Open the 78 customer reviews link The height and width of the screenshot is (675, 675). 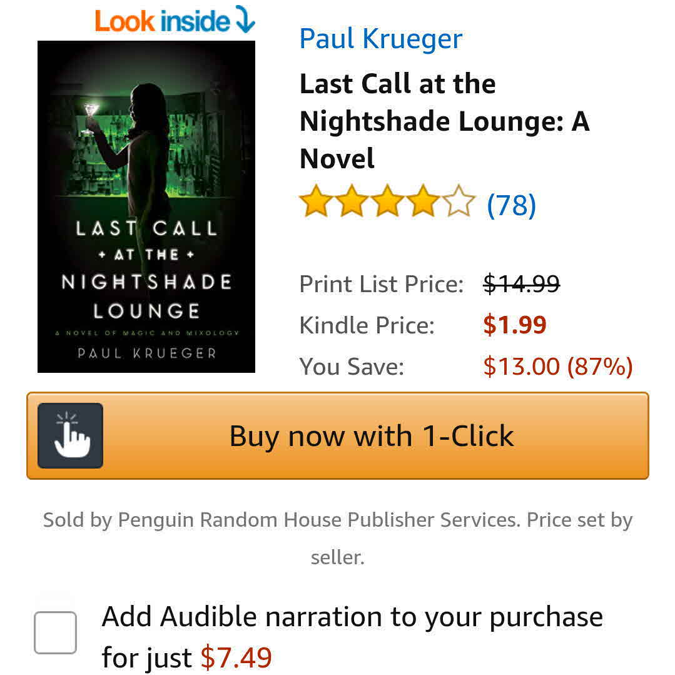[512, 205]
